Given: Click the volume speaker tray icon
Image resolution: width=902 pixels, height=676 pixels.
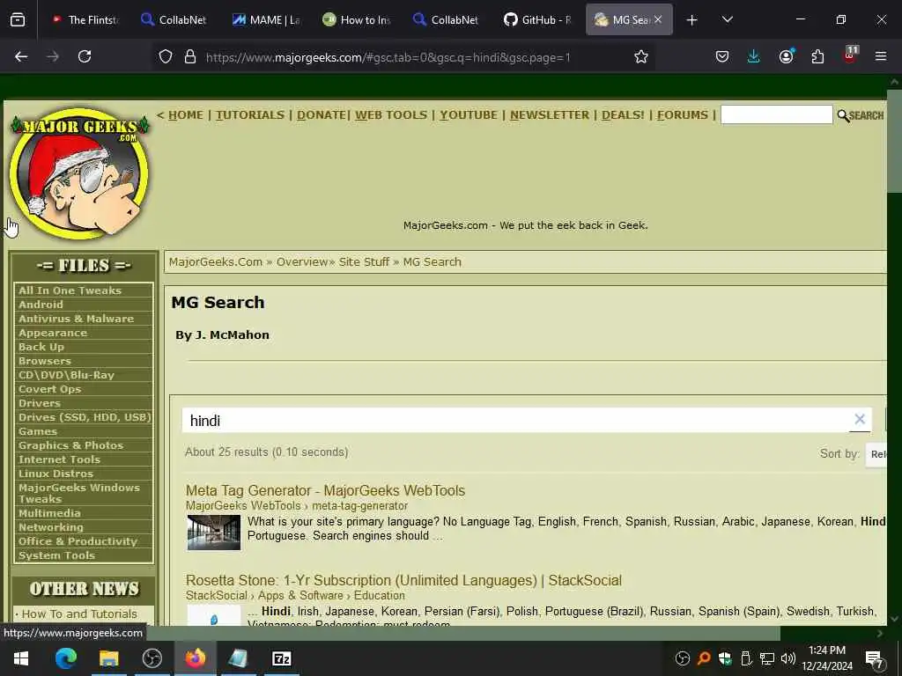Looking at the screenshot, I should pos(788,658).
